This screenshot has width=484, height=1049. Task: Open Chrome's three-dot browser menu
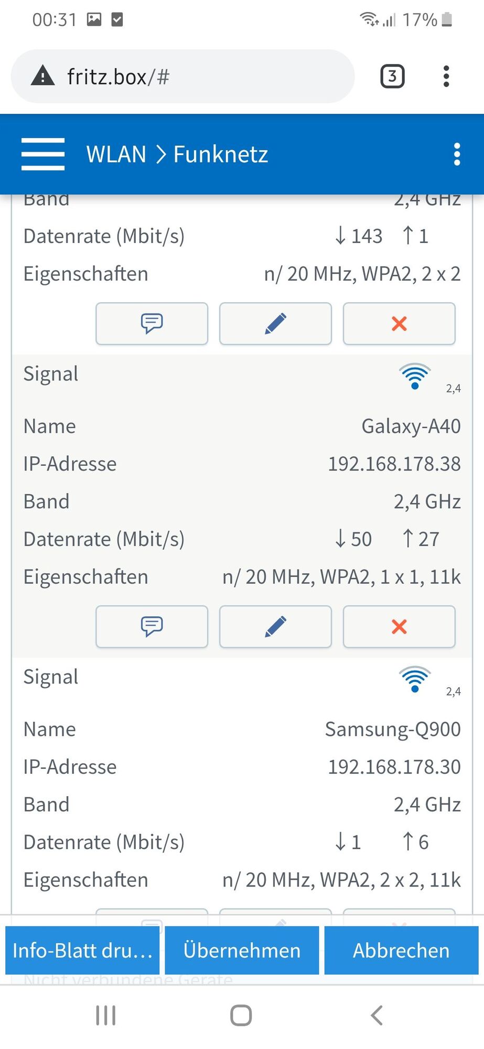pos(446,77)
